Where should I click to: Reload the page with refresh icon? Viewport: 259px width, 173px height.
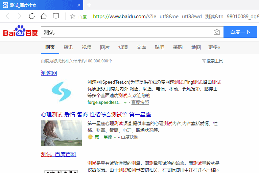(x=32, y=16)
